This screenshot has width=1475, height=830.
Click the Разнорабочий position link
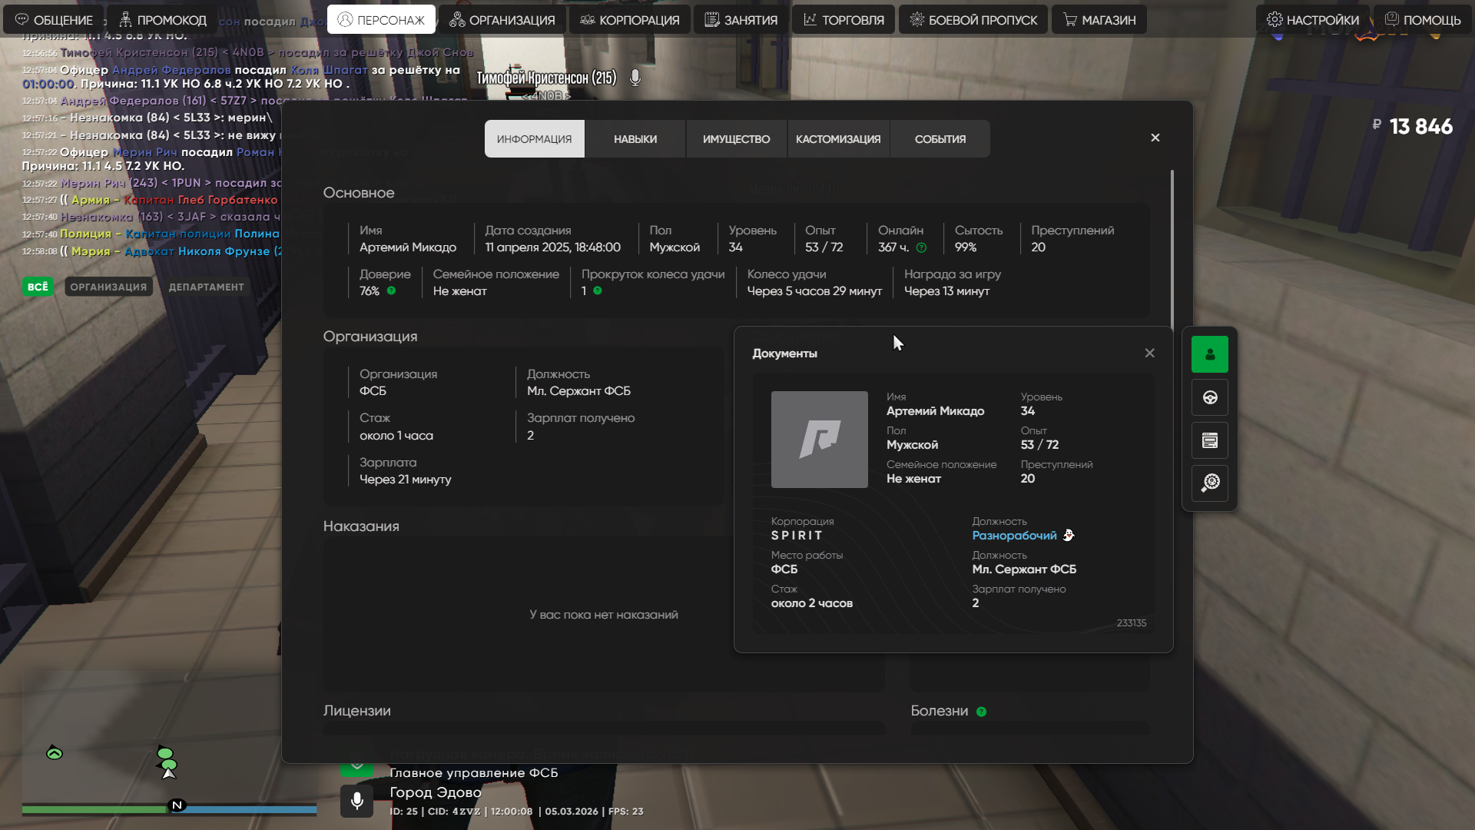[x=1014, y=535]
